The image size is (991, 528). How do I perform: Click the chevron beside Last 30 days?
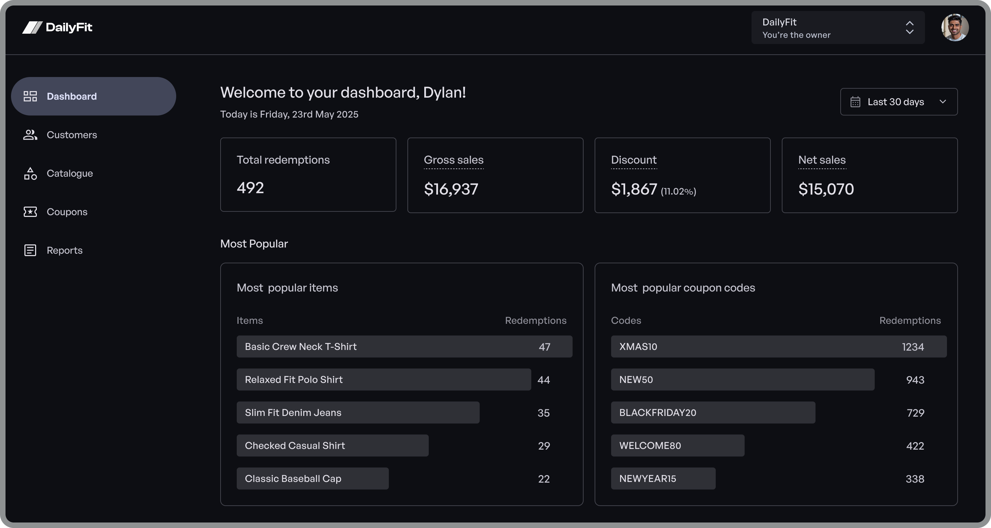click(943, 102)
